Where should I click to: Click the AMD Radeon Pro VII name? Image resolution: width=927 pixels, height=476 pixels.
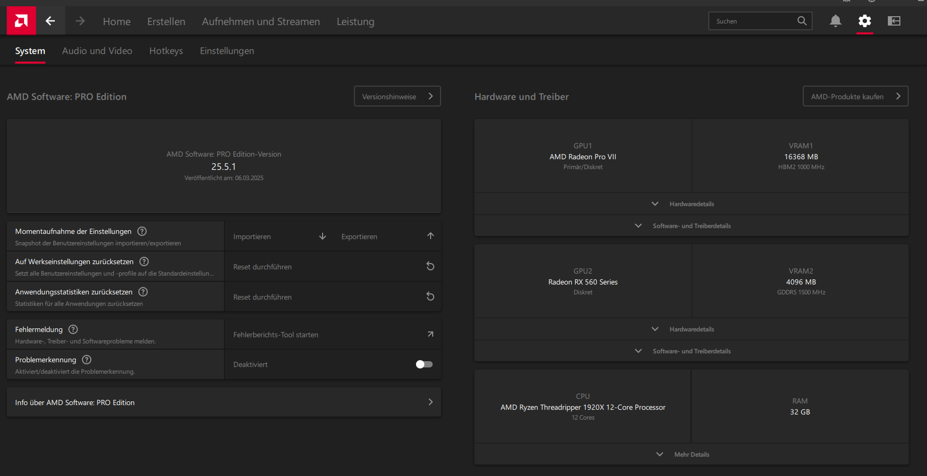pyautogui.click(x=583, y=157)
